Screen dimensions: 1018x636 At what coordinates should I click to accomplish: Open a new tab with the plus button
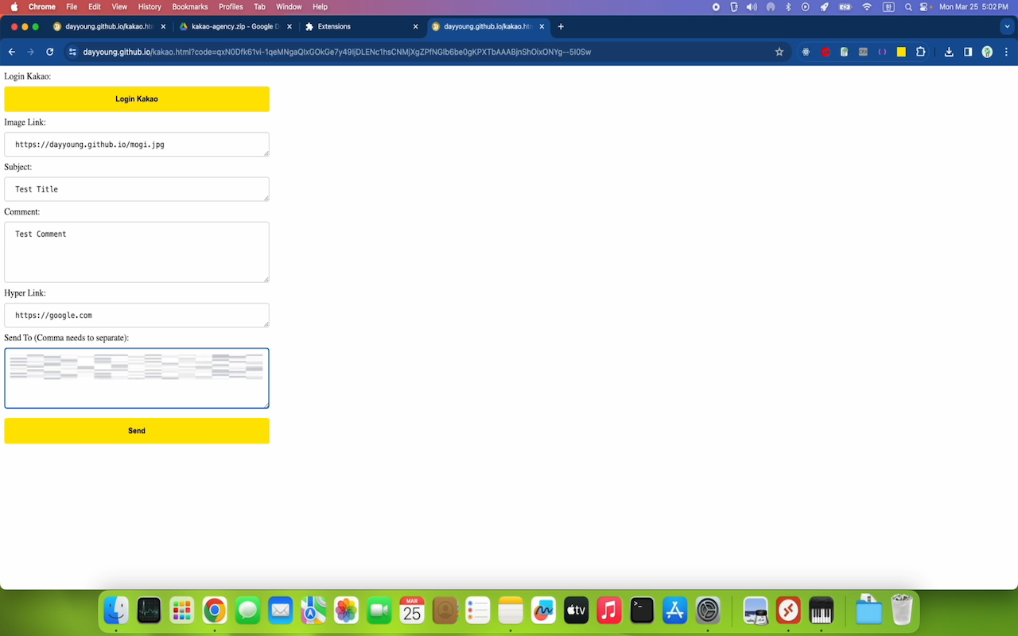pyautogui.click(x=561, y=26)
